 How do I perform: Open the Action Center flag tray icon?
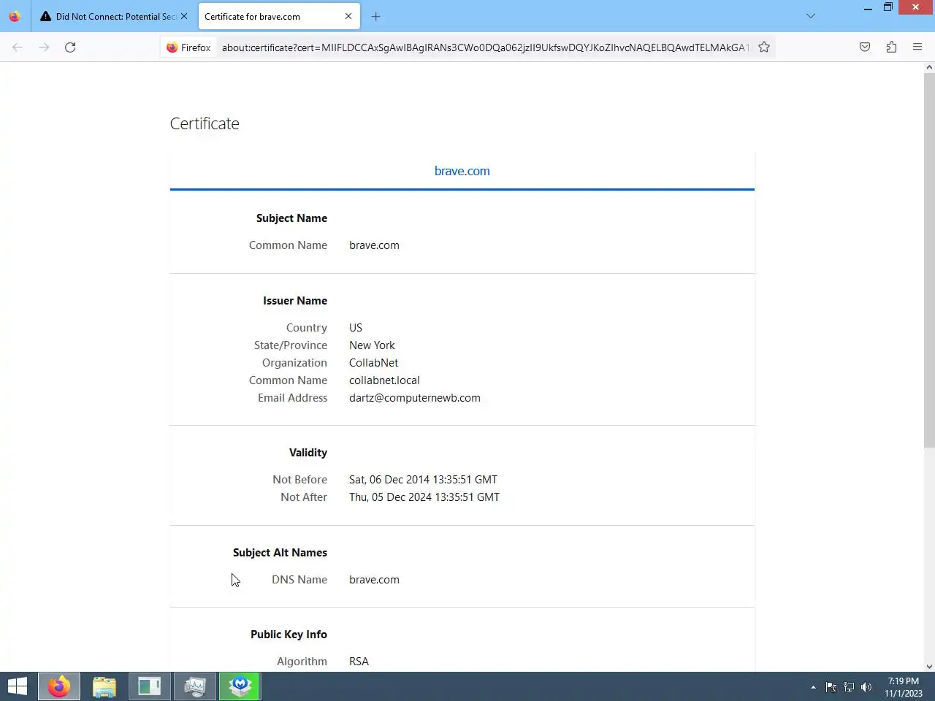pos(831,687)
